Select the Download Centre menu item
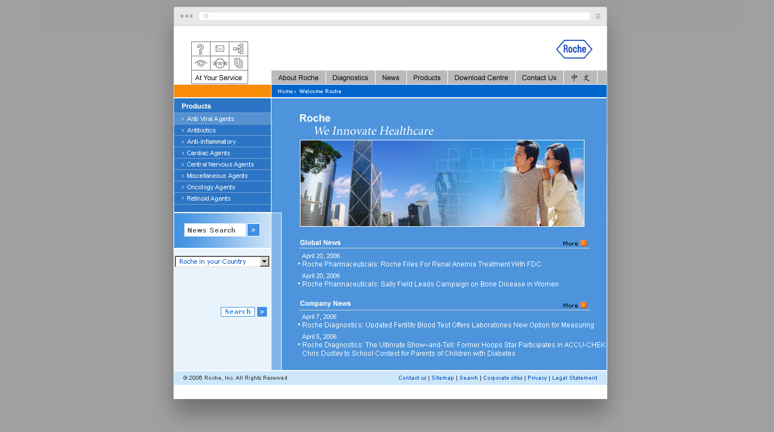This screenshot has width=774, height=432. tap(481, 78)
